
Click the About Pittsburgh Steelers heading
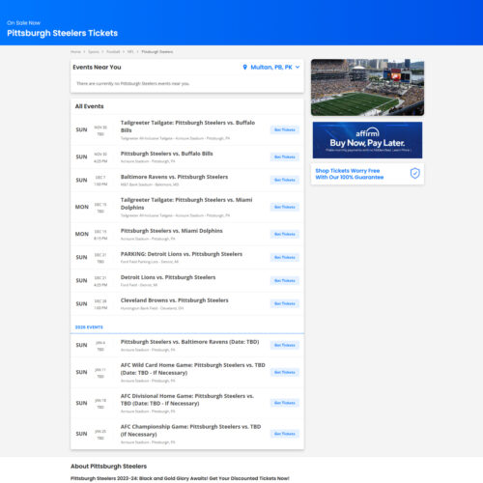(108, 467)
